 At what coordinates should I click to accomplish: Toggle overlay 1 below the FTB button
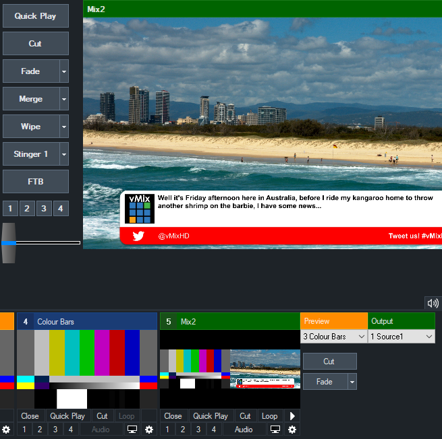(x=10, y=209)
